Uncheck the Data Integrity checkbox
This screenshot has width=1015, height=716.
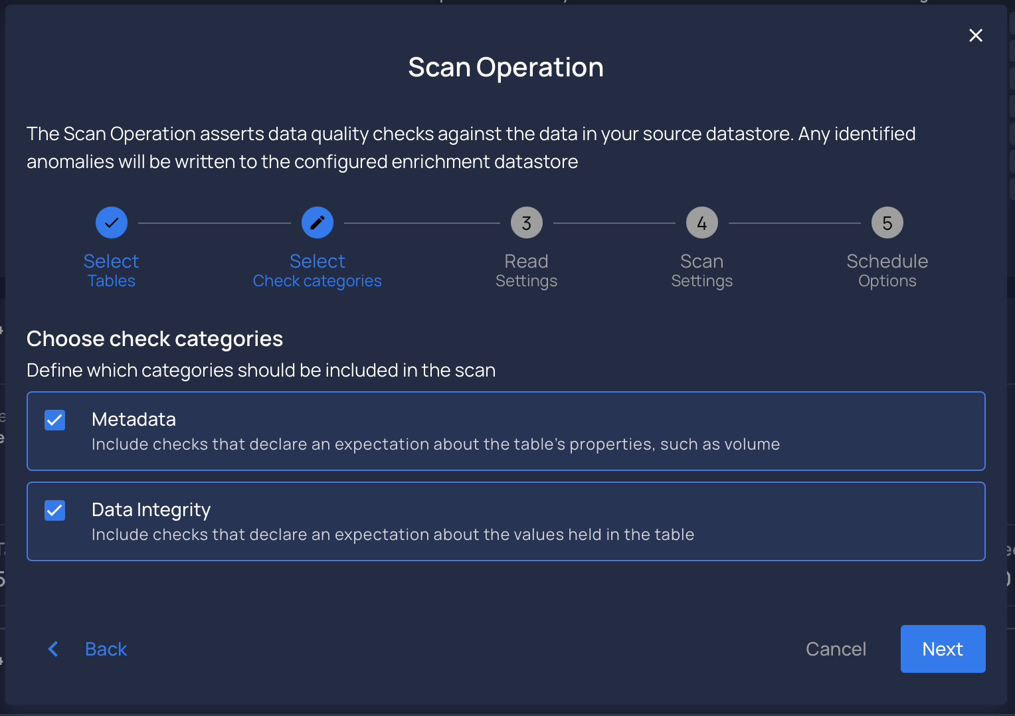pos(54,510)
